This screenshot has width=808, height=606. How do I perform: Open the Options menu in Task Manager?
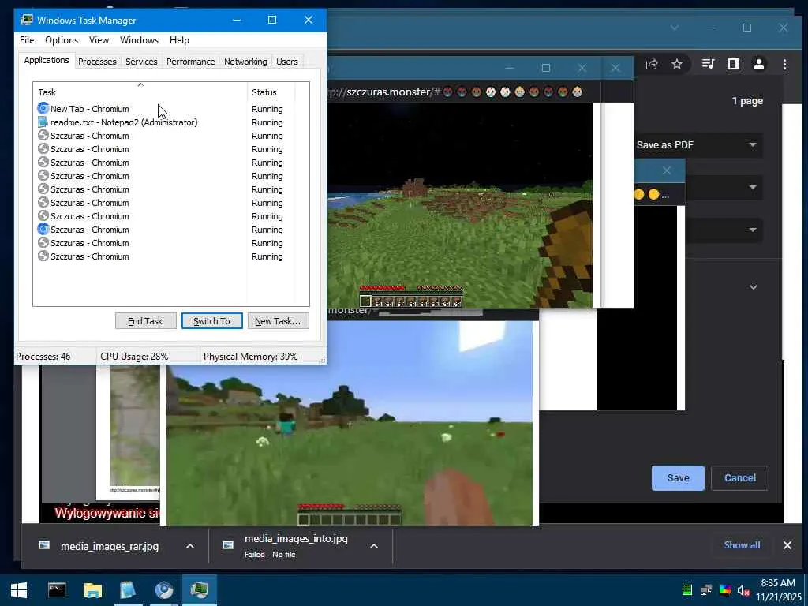coord(62,40)
